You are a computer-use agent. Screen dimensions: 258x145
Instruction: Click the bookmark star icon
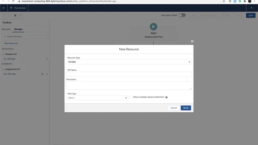click(x=224, y=1)
